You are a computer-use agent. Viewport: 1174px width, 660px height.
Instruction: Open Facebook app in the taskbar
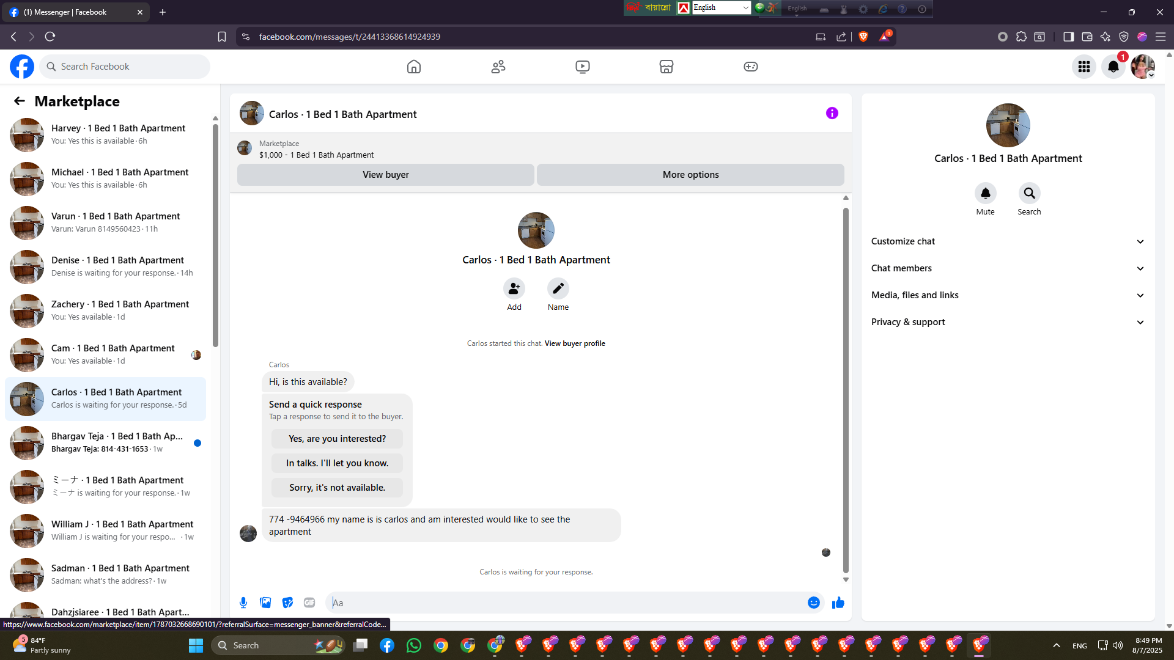pyautogui.click(x=387, y=645)
